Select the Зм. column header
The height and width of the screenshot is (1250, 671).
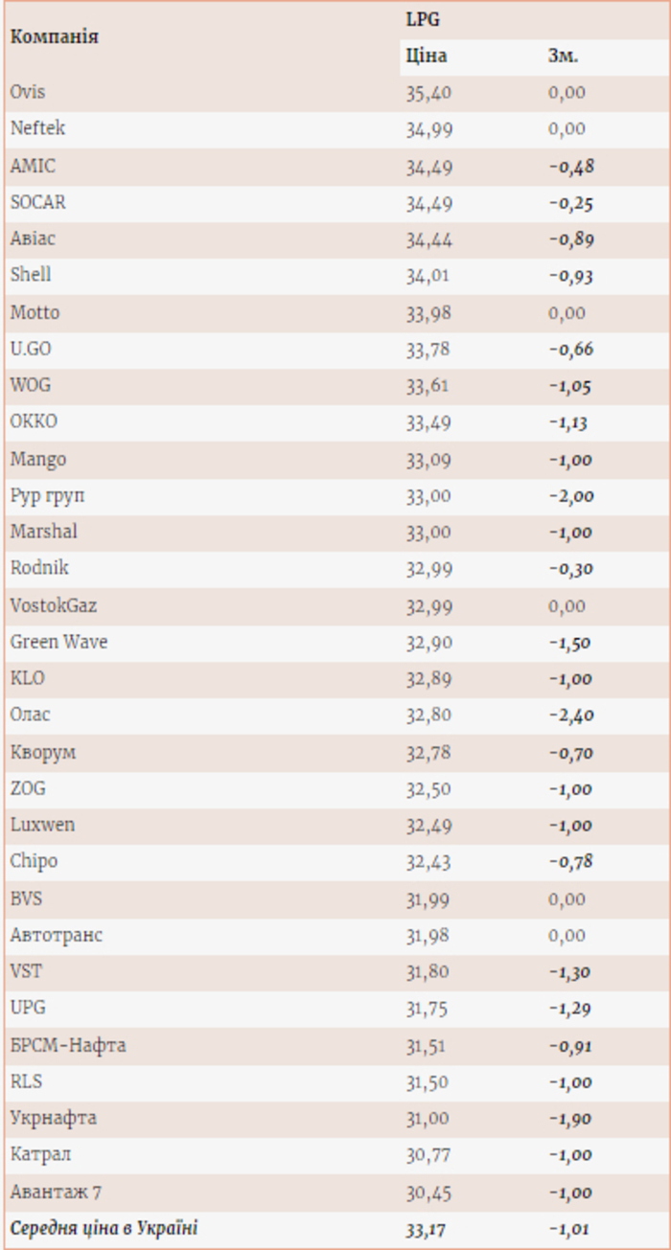tap(563, 56)
